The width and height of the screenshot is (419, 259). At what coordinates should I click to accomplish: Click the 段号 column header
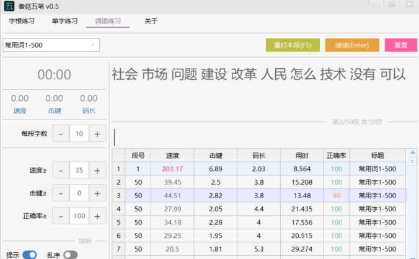[x=138, y=156]
